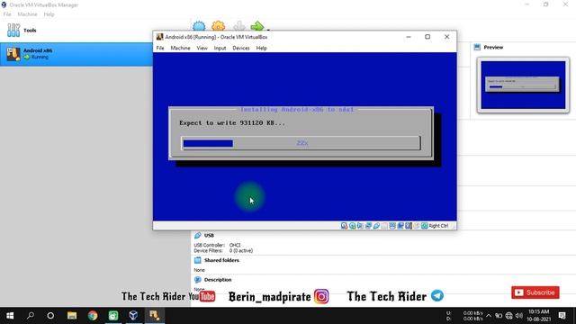Close the Android x86 VM window
Image resolution: width=576 pixels, height=324 pixels.
click(x=446, y=37)
